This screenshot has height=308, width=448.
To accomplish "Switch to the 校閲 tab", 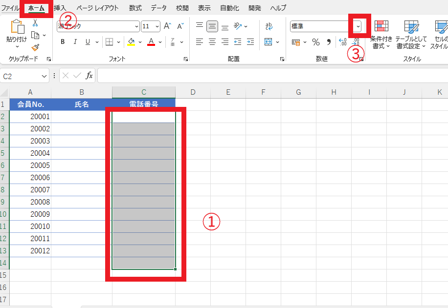I will tap(182, 8).
